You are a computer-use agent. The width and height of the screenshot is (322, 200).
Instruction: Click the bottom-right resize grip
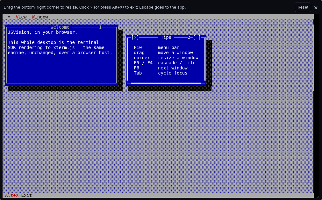[x=318, y=196]
